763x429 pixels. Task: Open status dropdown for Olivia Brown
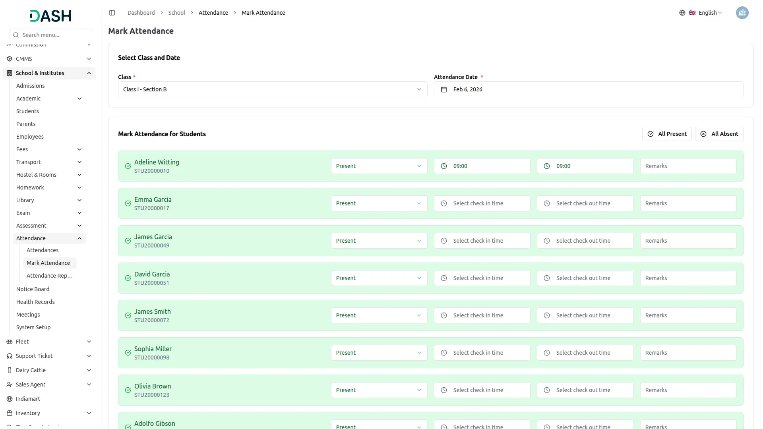[379, 390]
